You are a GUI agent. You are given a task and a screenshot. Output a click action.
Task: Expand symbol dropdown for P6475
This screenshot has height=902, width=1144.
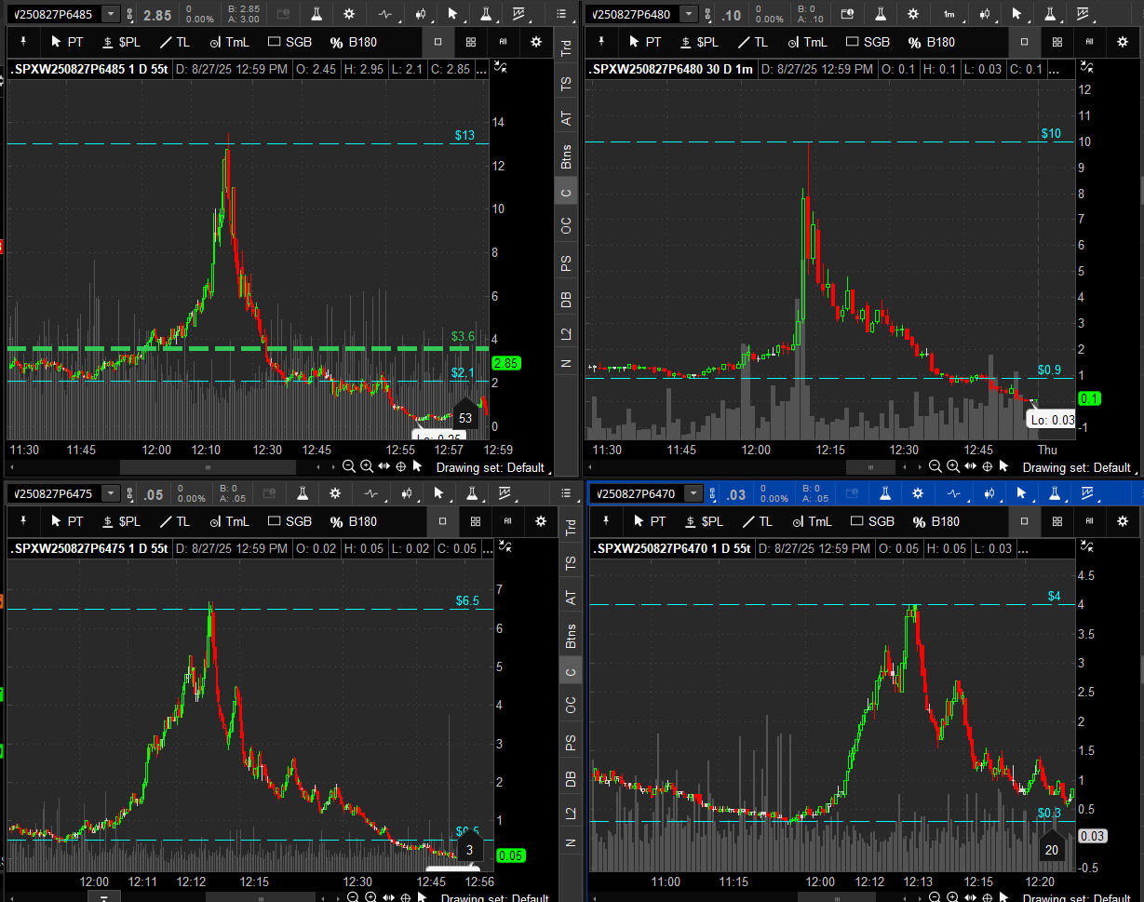(111, 493)
